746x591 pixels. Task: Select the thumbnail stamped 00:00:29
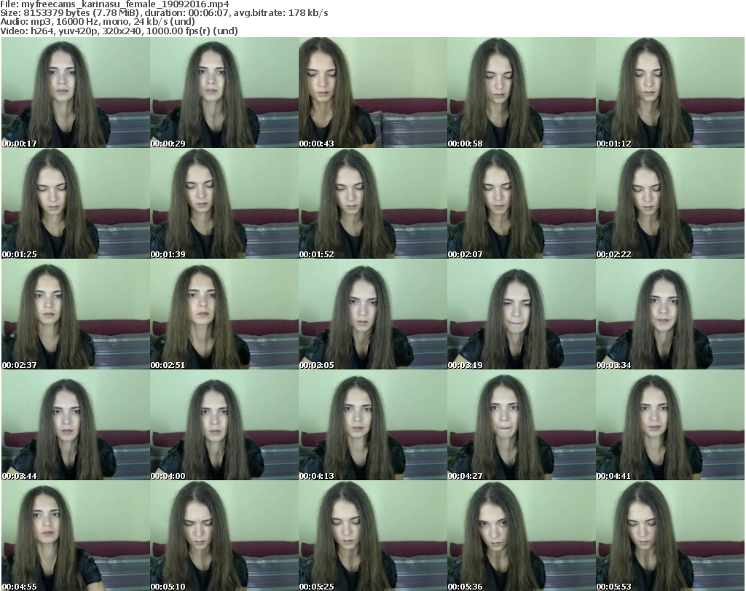[x=224, y=93]
